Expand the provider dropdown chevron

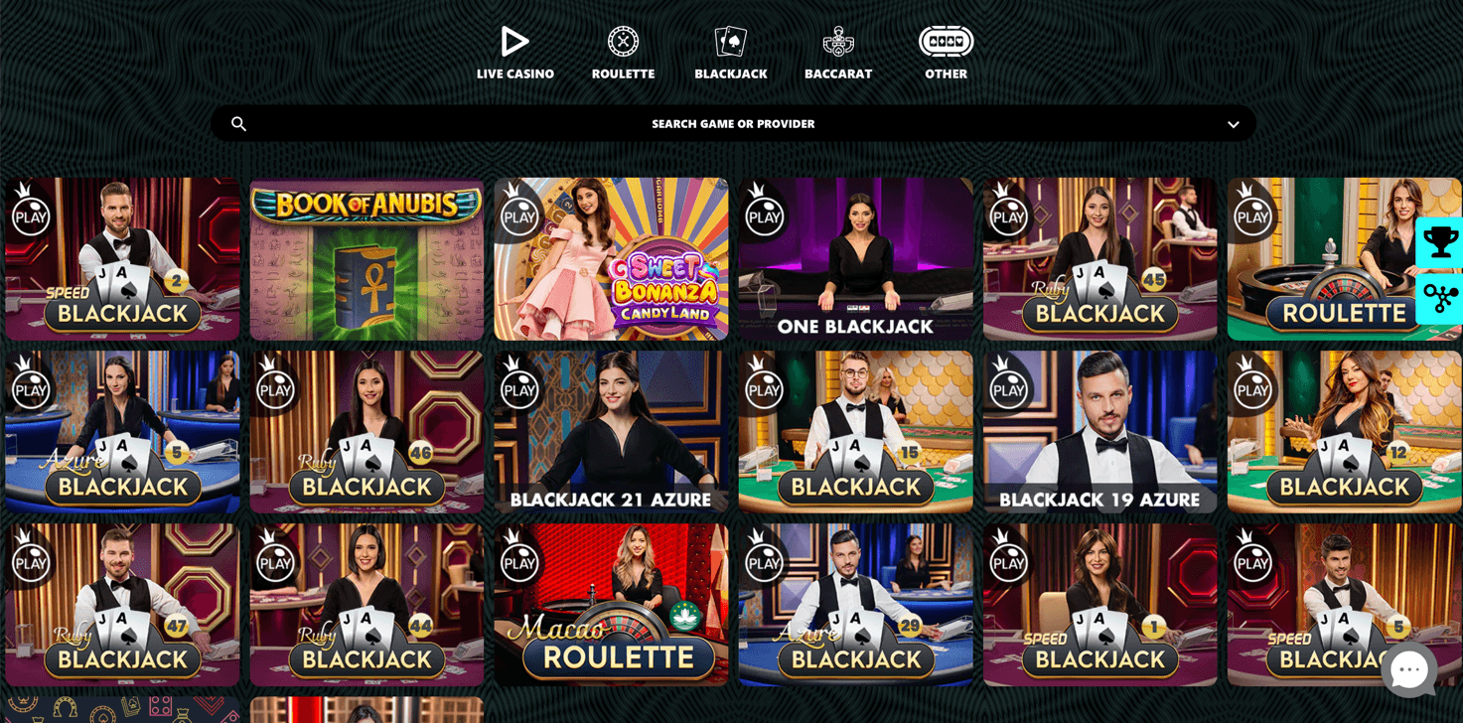coord(1233,125)
